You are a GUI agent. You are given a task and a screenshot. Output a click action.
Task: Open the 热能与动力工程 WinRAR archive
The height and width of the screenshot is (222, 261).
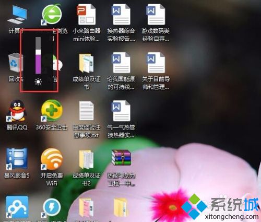[121, 158]
